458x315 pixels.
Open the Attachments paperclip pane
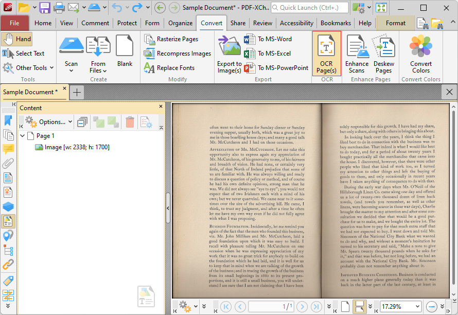point(8,163)
